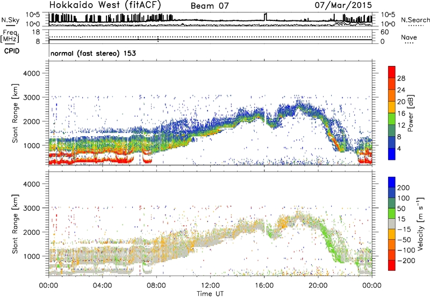The width and height of the screenshot is (430, 297).
Task: Click the '04:00' time axis tick label
Action: point(102,286)
